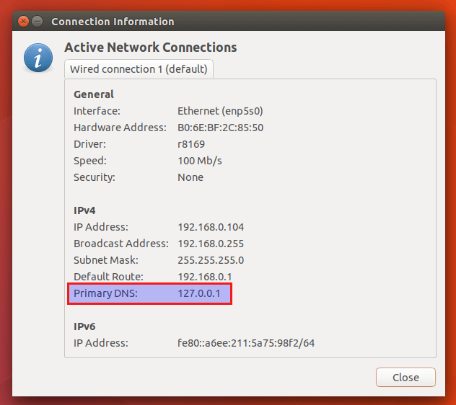Image resolution: width=456 pixels, height=405 pixels.
Task: Select the 127.0.0.1 DNS value
Action: click(x=203, y=293)
